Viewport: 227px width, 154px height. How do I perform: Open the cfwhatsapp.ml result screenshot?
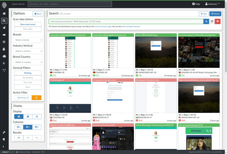(x=70, y=97)
